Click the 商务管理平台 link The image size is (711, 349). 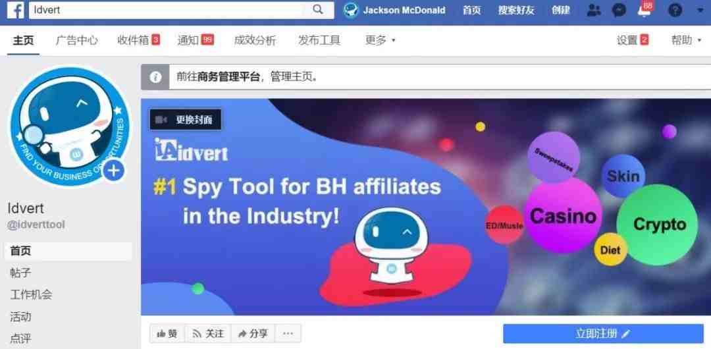228,76
